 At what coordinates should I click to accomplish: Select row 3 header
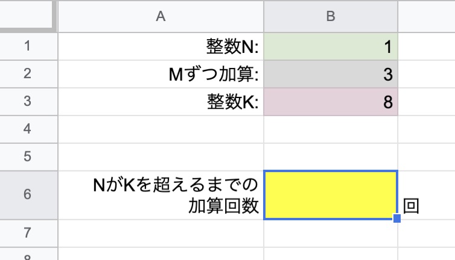[28, 101]
